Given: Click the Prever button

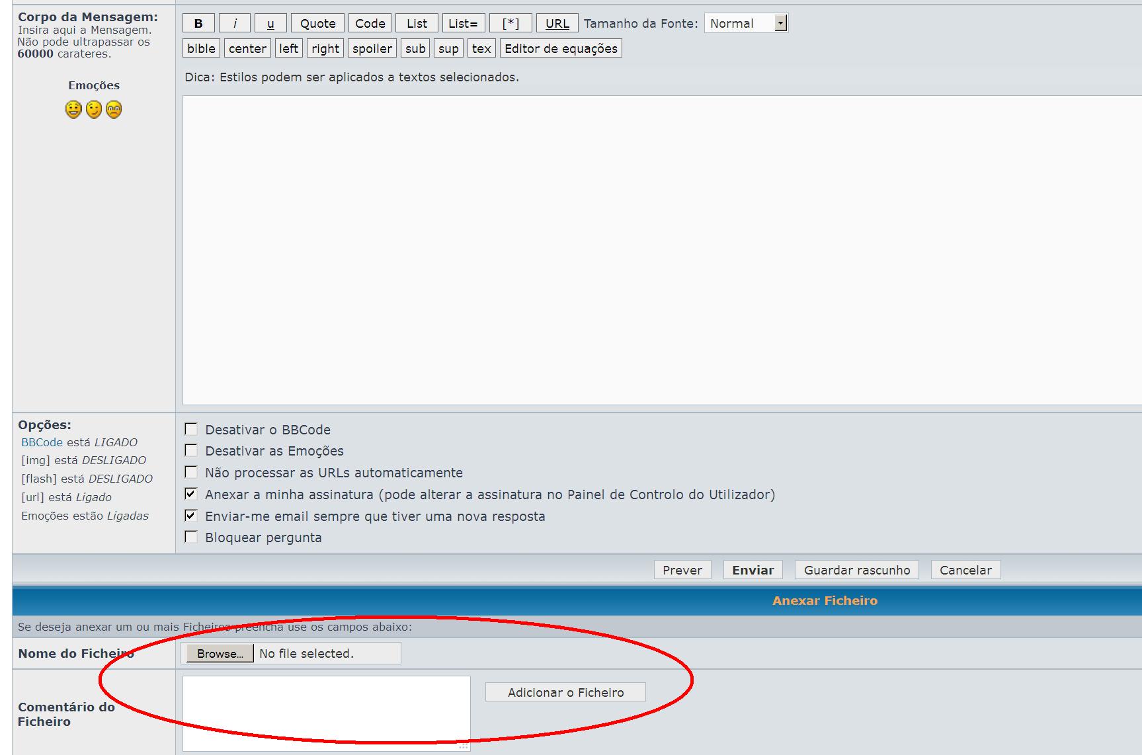Looking at the screenshot, I should 682,570.
